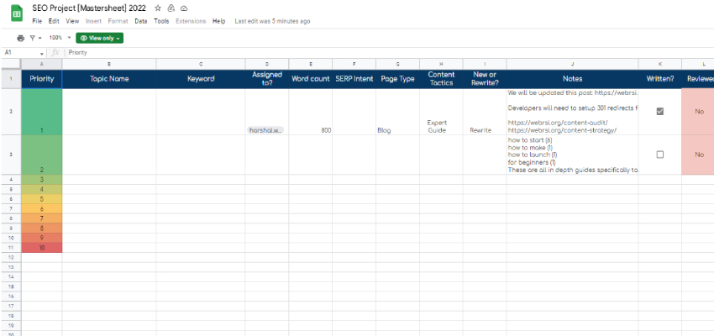714x336 pixels.
Task: Tick the Written checkbox in row 3
Action: 659,155
